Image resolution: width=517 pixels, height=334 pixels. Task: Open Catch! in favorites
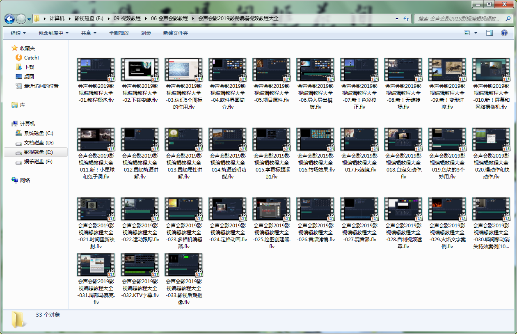coord(27,57)
